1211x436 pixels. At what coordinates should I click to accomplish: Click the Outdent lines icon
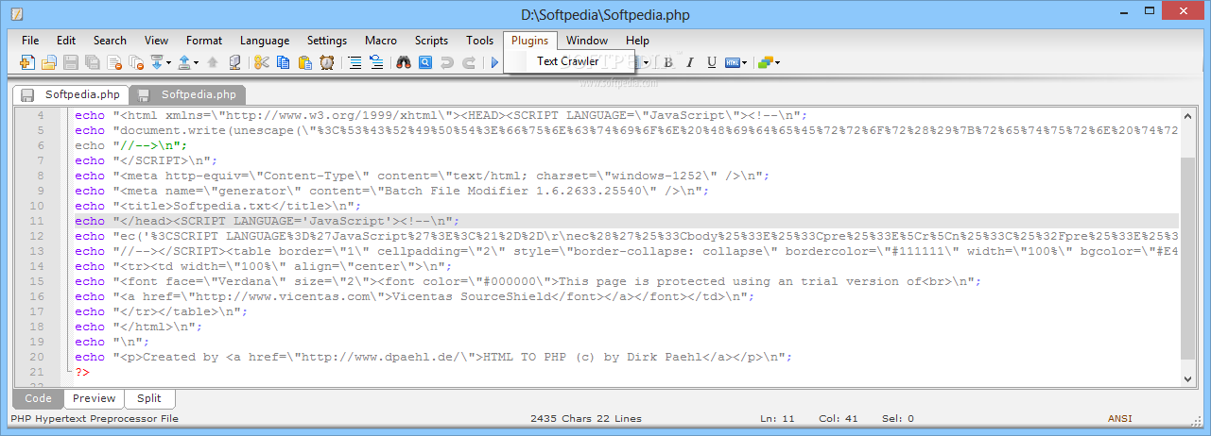point(376,63)
